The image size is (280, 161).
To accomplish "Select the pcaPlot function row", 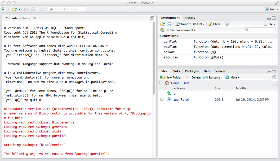I will coord(218,47).
